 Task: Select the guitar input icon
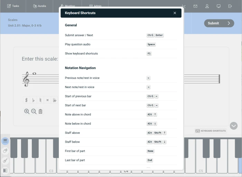(x=5, y=161)
